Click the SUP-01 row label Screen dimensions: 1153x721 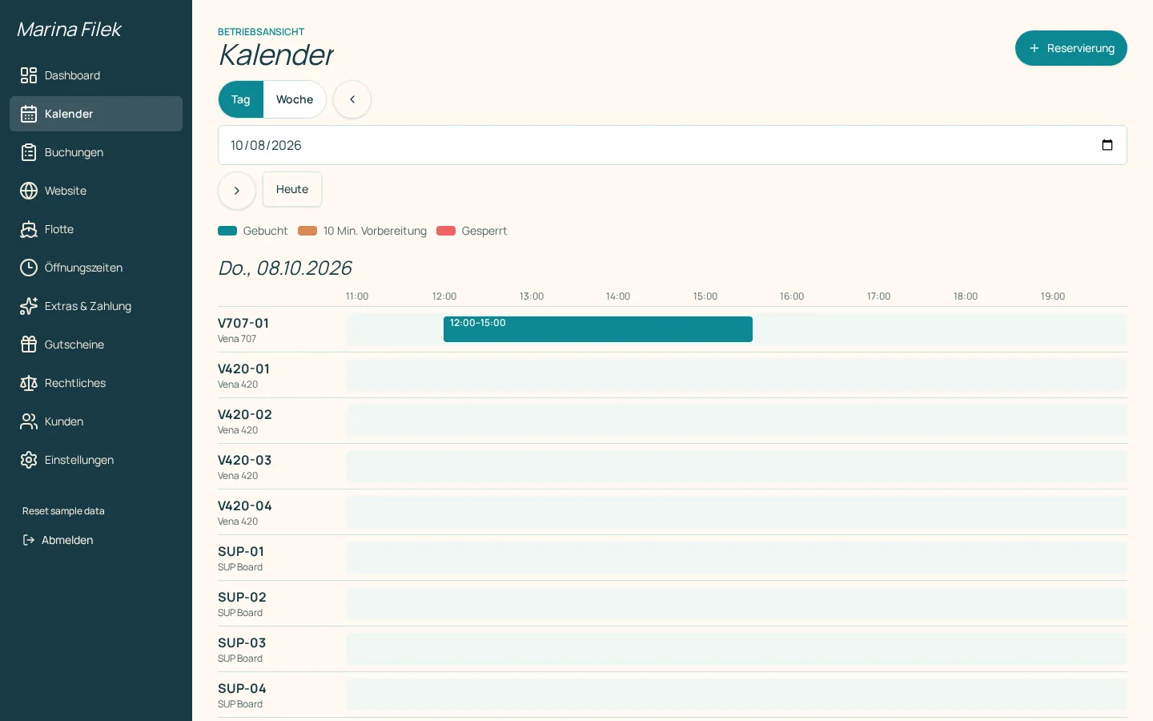tap(241, 552)
